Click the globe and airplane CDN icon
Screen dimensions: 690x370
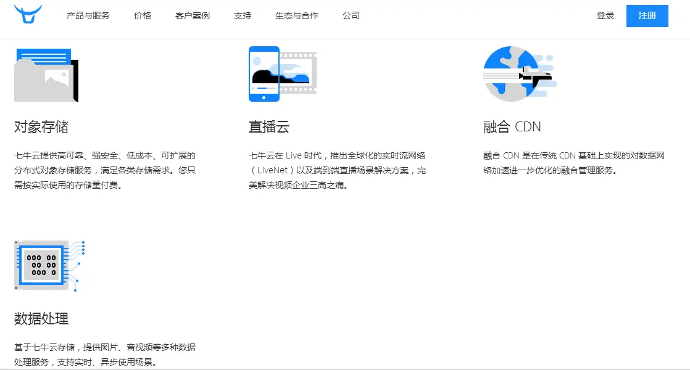tap(520, 74)
